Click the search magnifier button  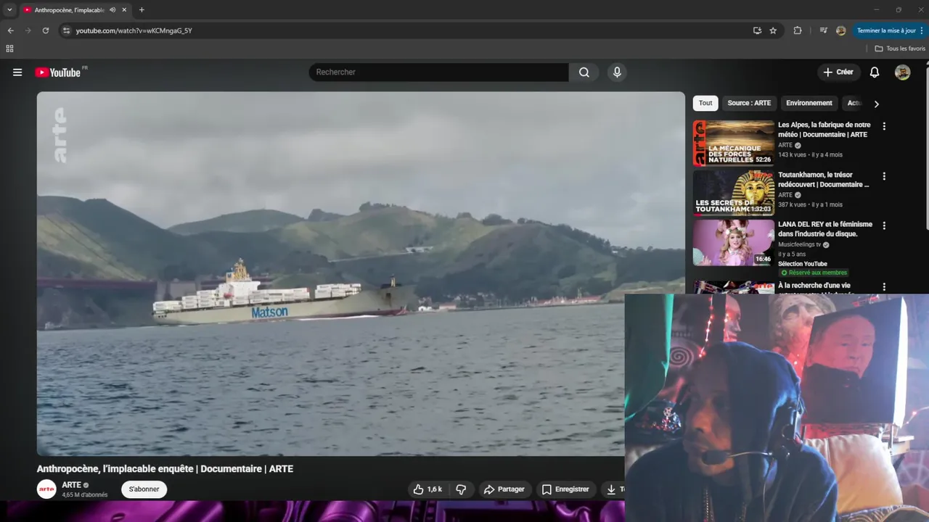point(584,72)
